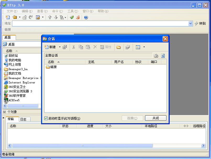This screenshot has height=159, width=211.
Task: Expand the view mode dropdown in session toolbar
Action: coord(144,47)
